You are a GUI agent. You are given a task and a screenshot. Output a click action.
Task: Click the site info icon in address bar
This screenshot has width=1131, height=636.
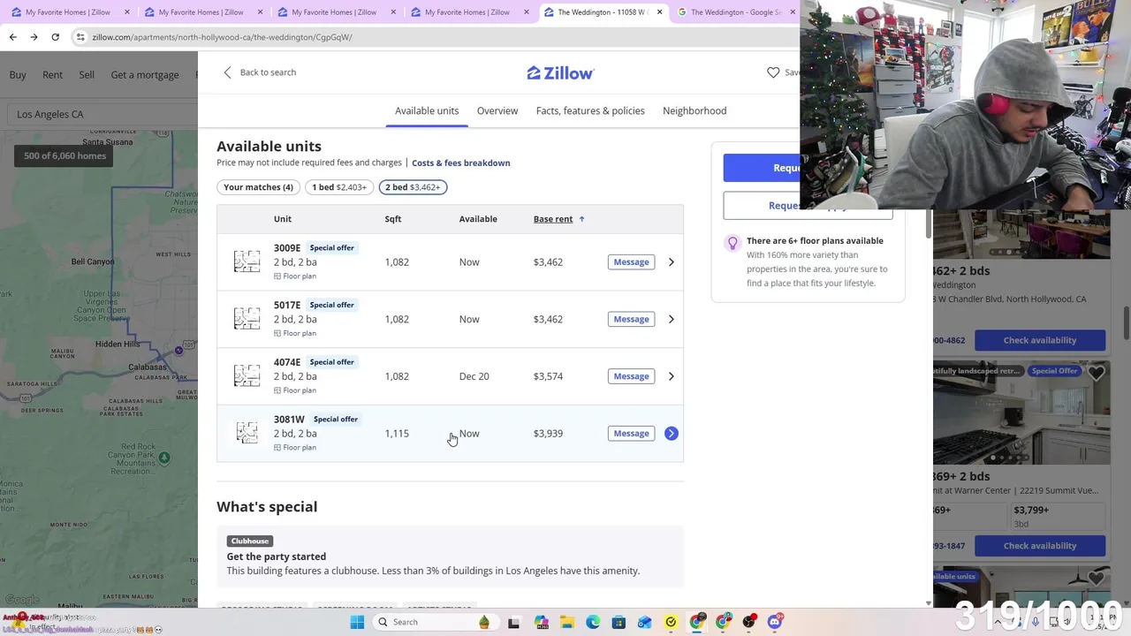pyautogui.click(x=80, y=37)
